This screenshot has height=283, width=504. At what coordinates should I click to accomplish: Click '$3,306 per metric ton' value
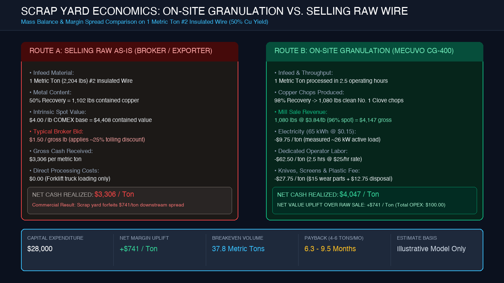pyautogui.click(x=55, y=159)
